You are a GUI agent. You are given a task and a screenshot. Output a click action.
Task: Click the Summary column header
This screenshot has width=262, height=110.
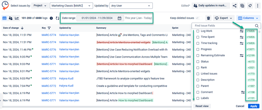[x=101, y=28]
